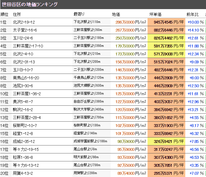Click the +14.10 % year-over-year value
Image resolution: width=206 pixels, height=177 pixels.
click(196, 30)
